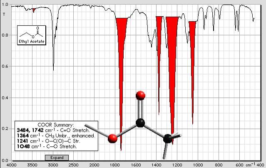Image resolution: width=266 pixels, height=168 pixels.
Task: Click the small red overtone peak at 3484
Action: click(x=34, y=10)
